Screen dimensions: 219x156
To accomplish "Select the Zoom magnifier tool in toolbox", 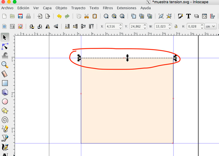I will pos(5,65).
